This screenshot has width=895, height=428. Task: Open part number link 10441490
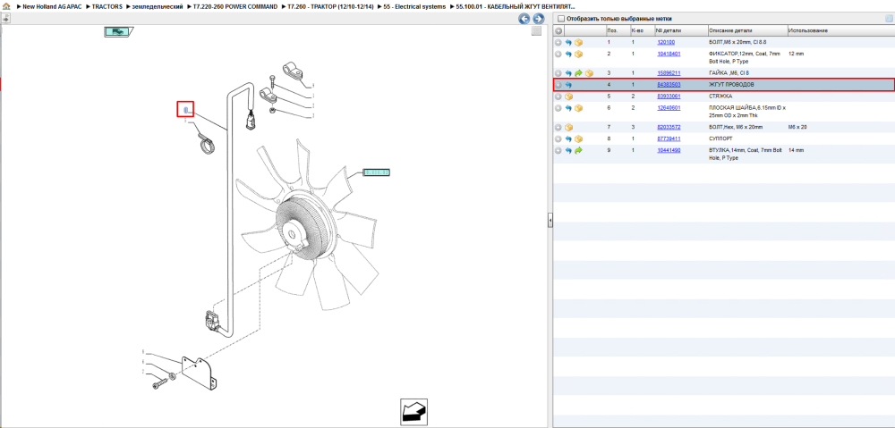point(669,150)
